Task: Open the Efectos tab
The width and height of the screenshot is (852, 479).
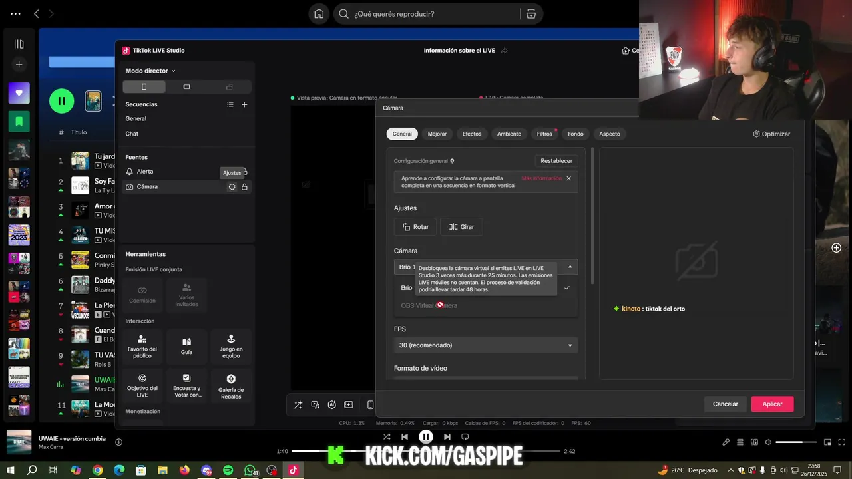Action: tap(472, 134)
